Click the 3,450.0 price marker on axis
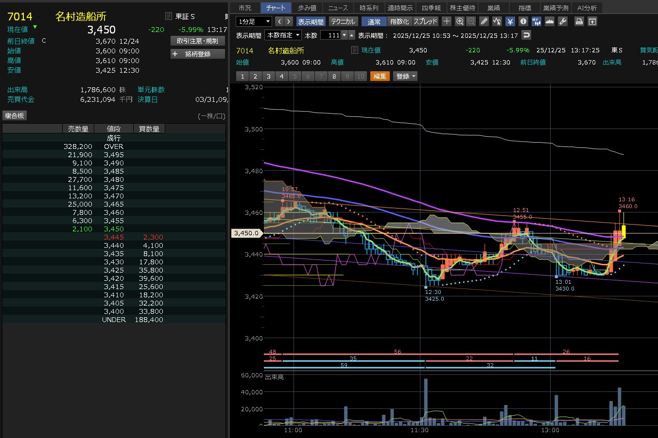 tap(246, 233)
